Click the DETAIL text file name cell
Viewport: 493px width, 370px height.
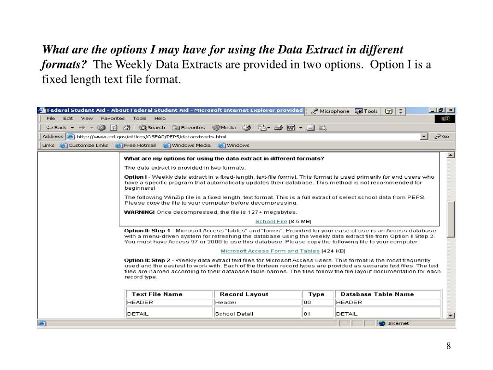[x=169, y=313]
